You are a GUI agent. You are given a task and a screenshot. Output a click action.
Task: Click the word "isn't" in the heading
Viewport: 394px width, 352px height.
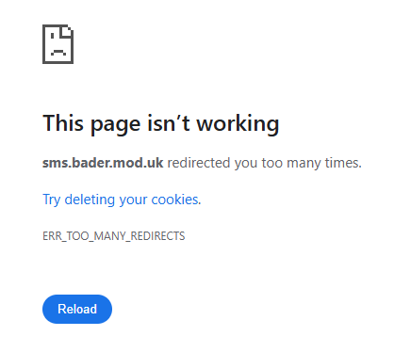169,123
